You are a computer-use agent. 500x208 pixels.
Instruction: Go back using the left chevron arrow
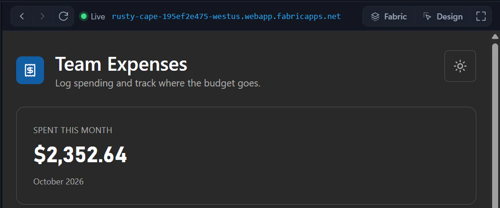coord(22,16)
